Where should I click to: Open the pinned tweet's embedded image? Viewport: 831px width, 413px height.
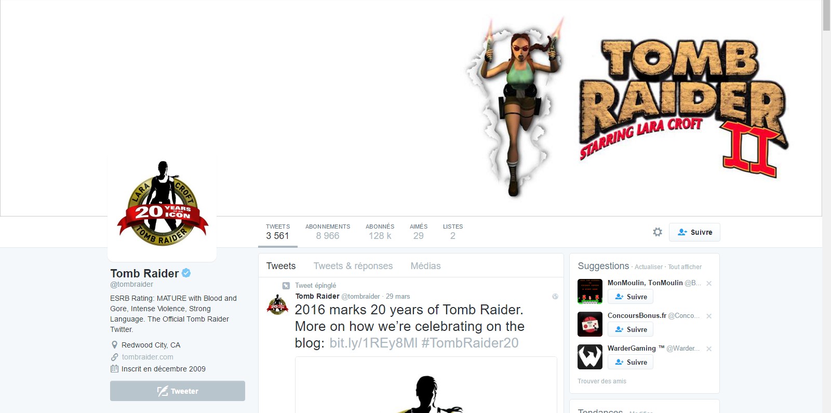coord(426,385)
